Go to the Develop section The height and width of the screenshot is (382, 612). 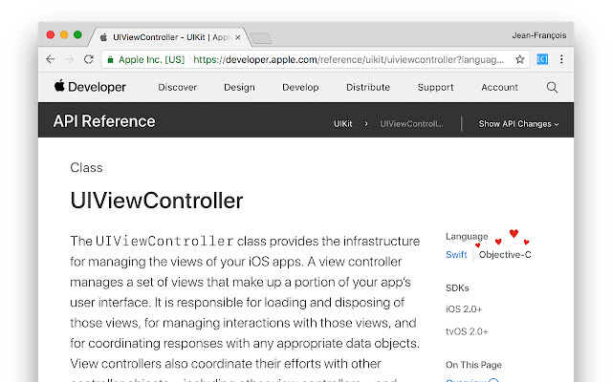click(x=300, y=87)
